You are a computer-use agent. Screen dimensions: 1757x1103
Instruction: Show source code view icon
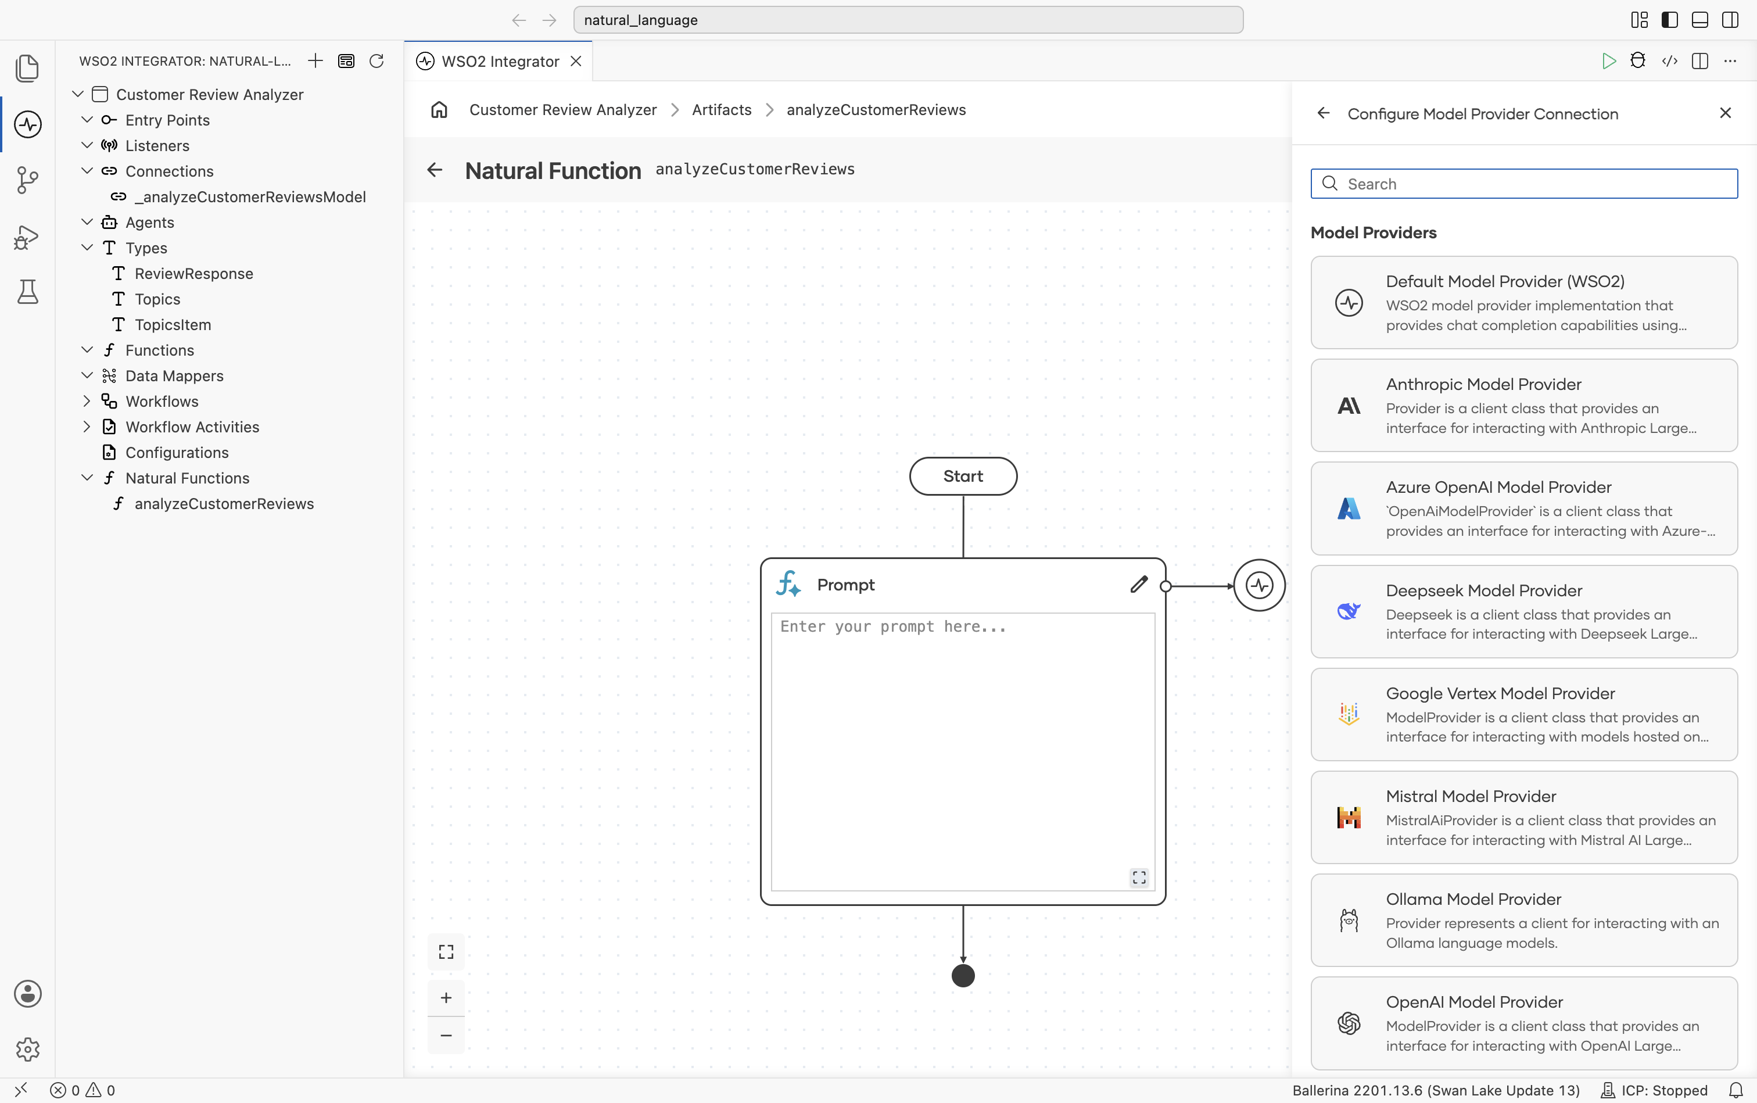pos(1669,61)
